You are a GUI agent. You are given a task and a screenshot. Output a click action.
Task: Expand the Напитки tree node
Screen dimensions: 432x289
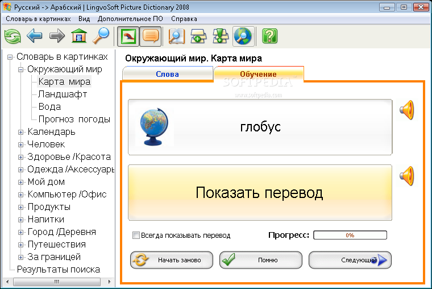tap(21, 220)
